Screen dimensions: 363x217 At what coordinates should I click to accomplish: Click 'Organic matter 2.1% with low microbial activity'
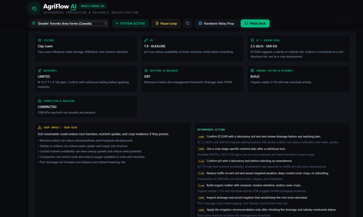tap(281, 82)
